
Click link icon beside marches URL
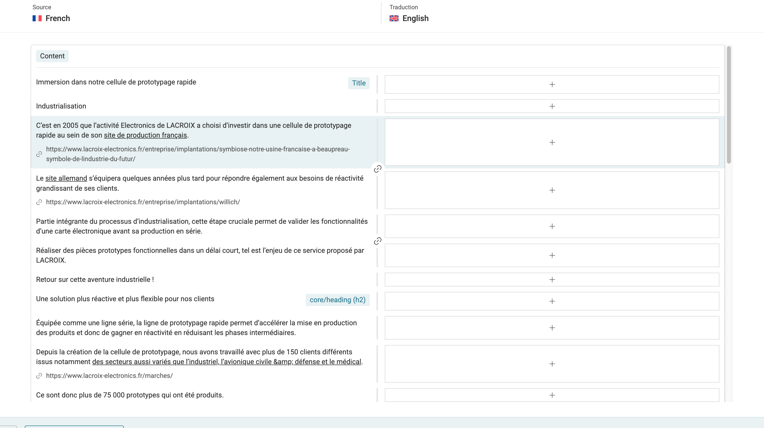pos(39,376)
